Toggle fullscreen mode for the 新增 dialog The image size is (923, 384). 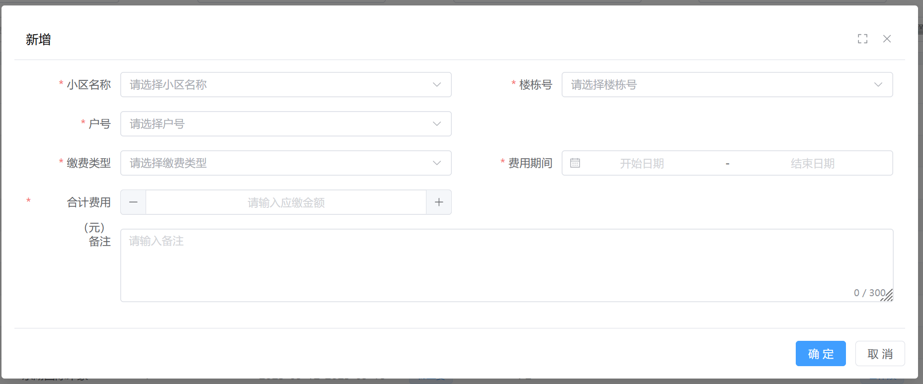tap(862, 39)
